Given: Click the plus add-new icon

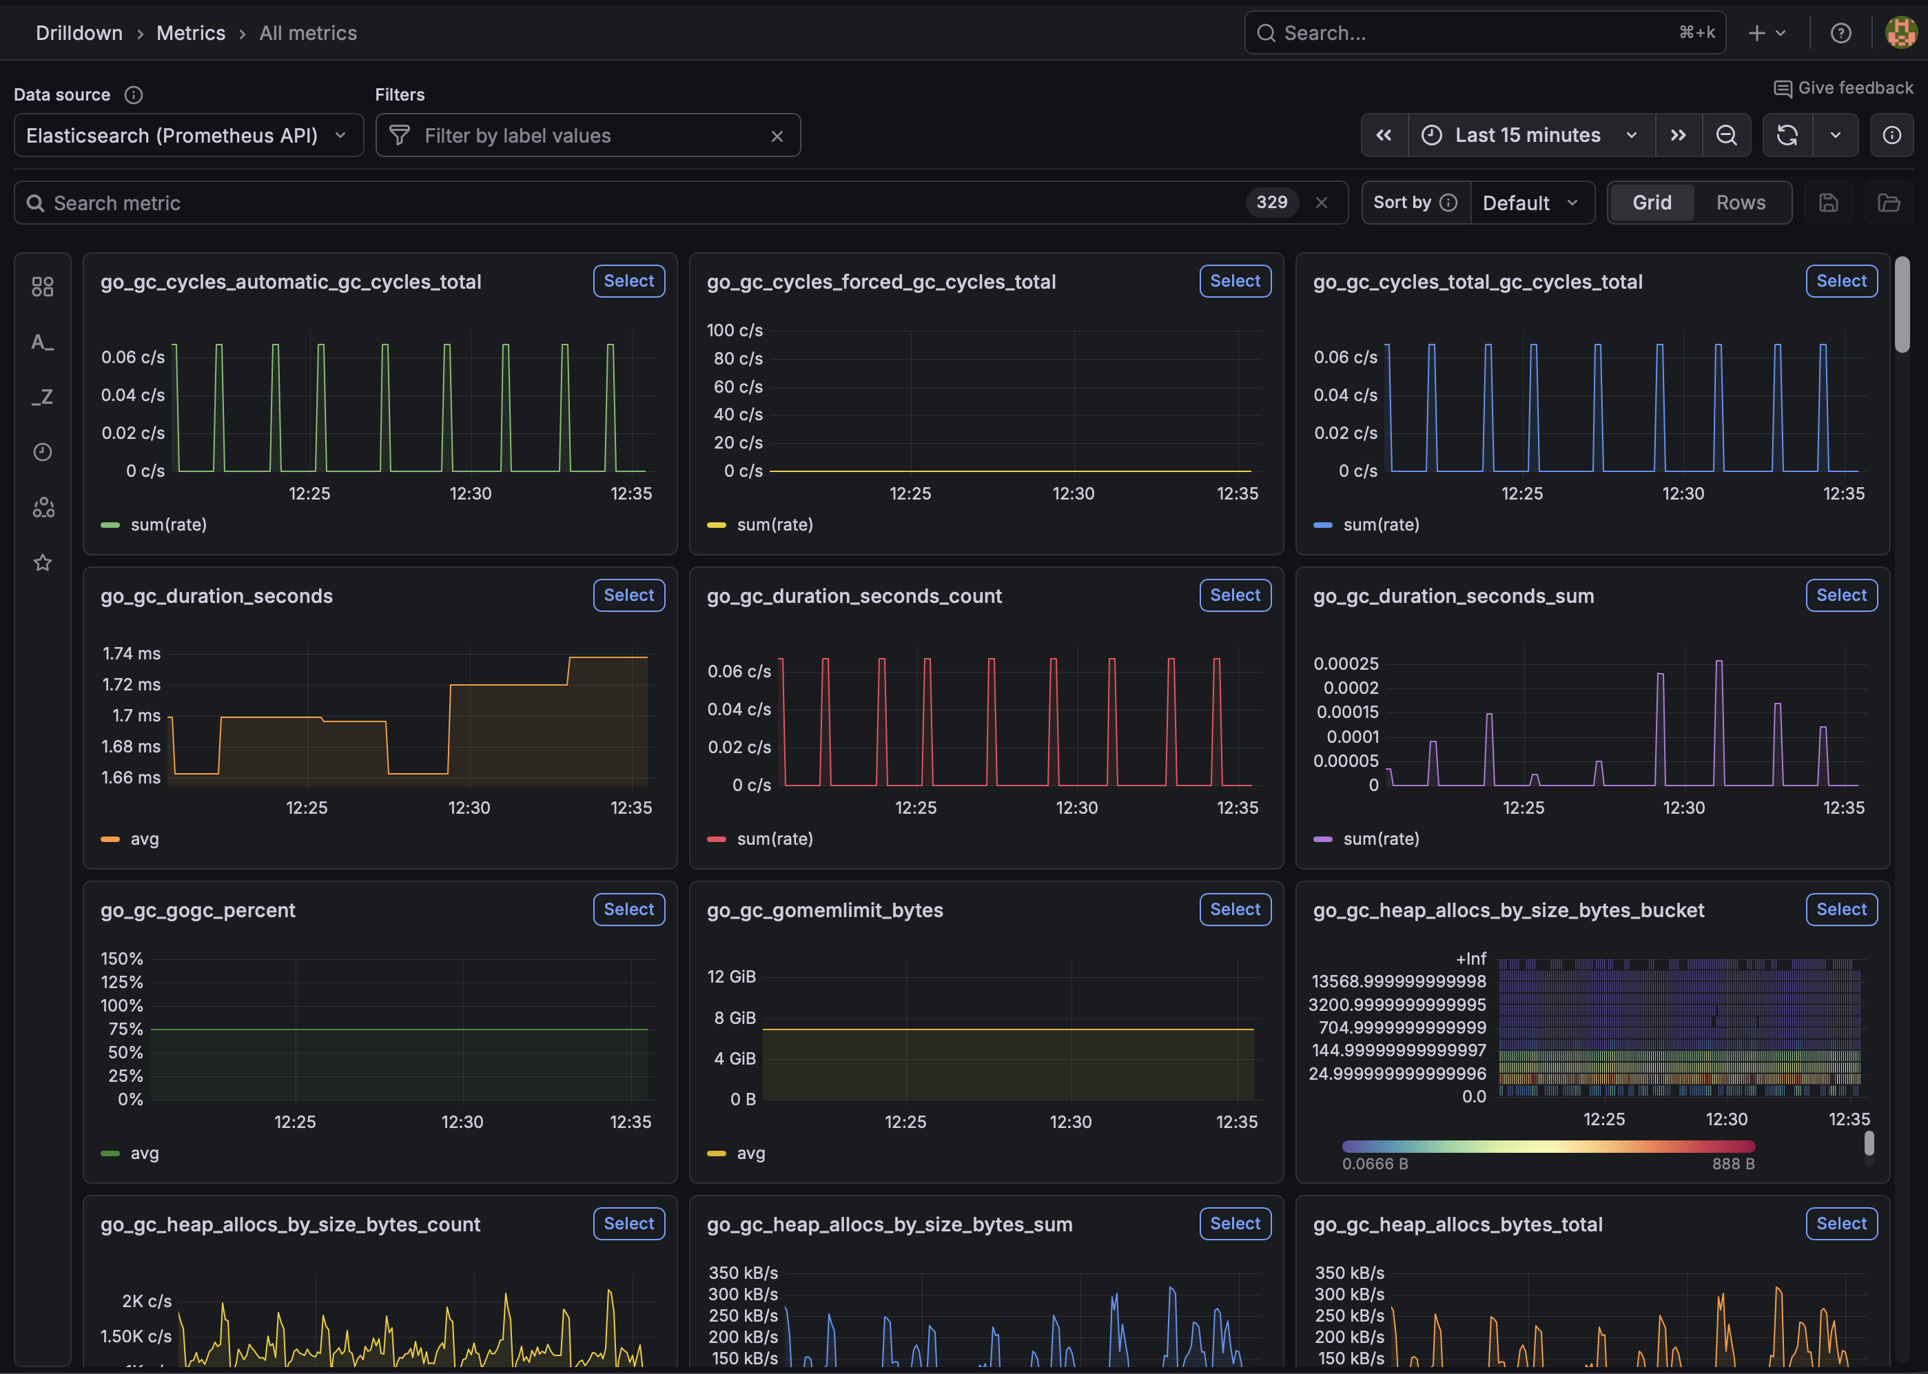Looking at the screenshot, I should pyautogui.click(x=1756, y=33).
